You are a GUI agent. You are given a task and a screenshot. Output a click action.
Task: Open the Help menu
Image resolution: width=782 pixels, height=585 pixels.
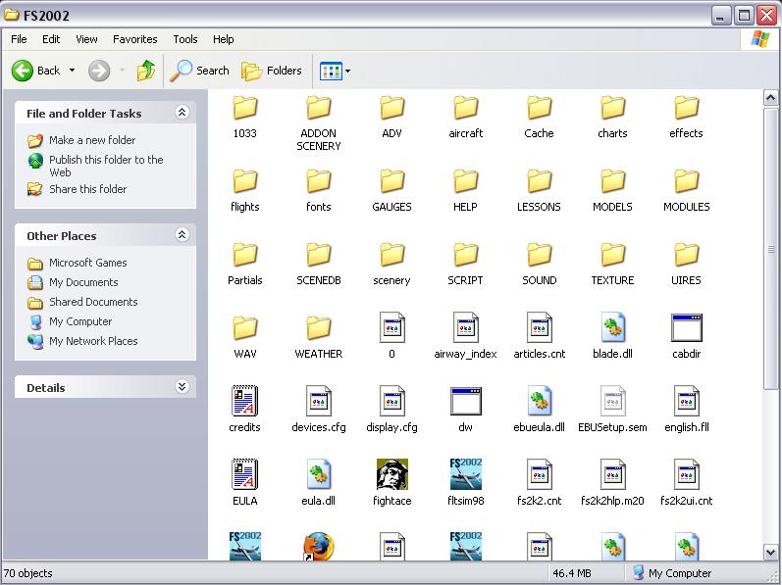click(x=223, y=39)
